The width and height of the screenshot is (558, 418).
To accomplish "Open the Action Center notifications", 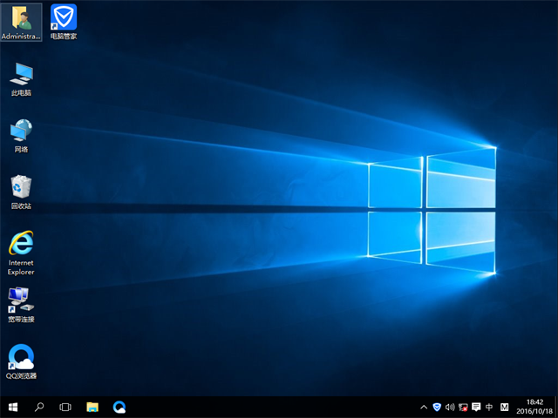I will pyautogui.click(x=476, y=407).
